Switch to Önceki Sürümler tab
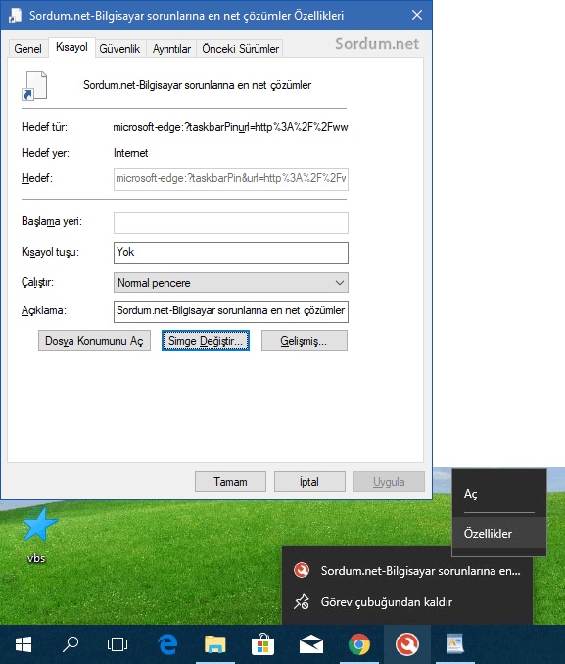The width and height of the screenshot is (565, 664). [240, 49]
